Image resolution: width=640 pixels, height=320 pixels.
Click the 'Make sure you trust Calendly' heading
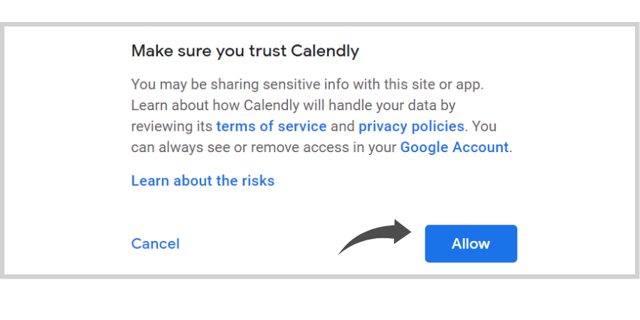[245, 51]
